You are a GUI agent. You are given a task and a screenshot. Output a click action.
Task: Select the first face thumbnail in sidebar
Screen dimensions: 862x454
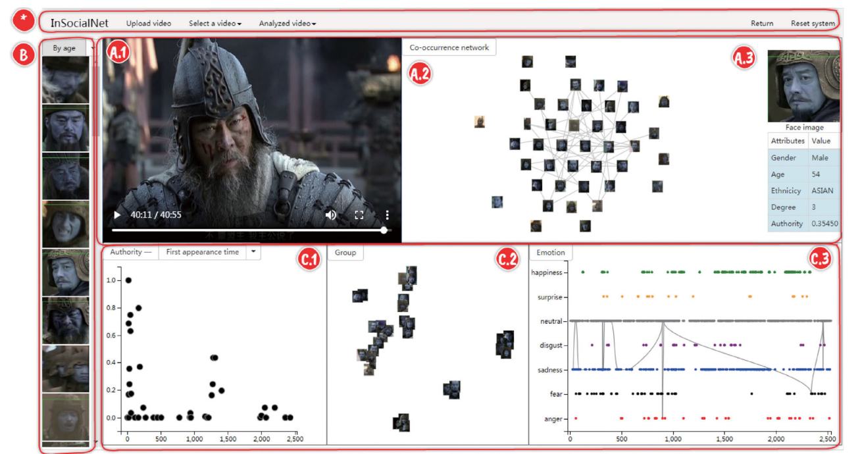pyautogui.click(x=65, y=80)
